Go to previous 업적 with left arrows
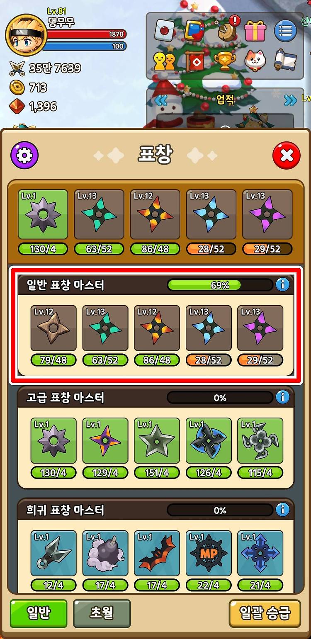 click(x=160, y=100)
